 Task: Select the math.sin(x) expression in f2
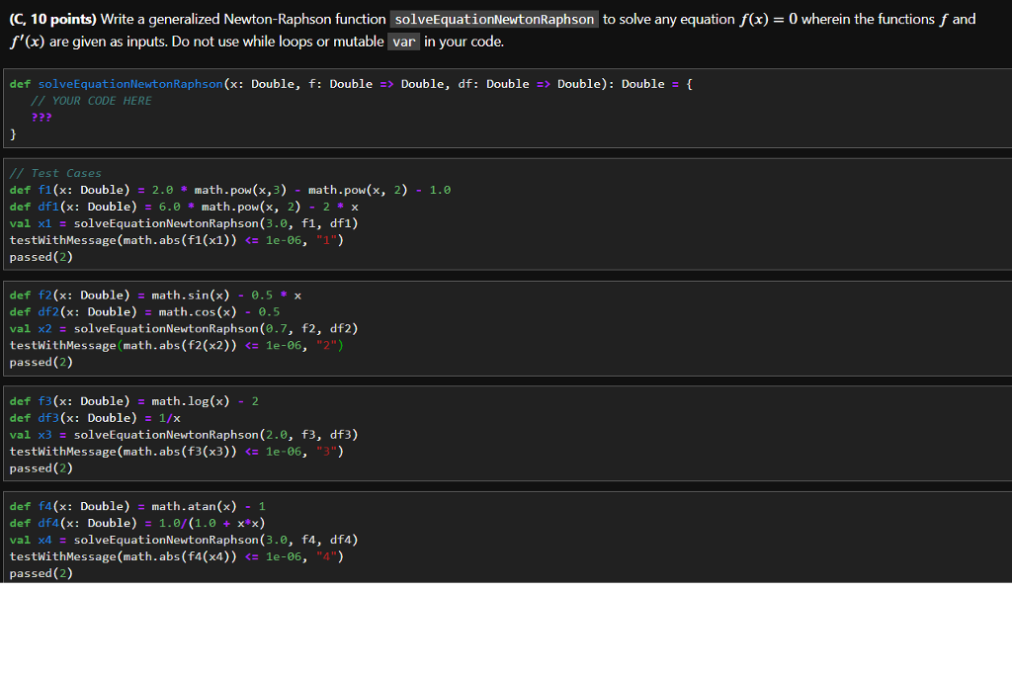tap(188, 295)
